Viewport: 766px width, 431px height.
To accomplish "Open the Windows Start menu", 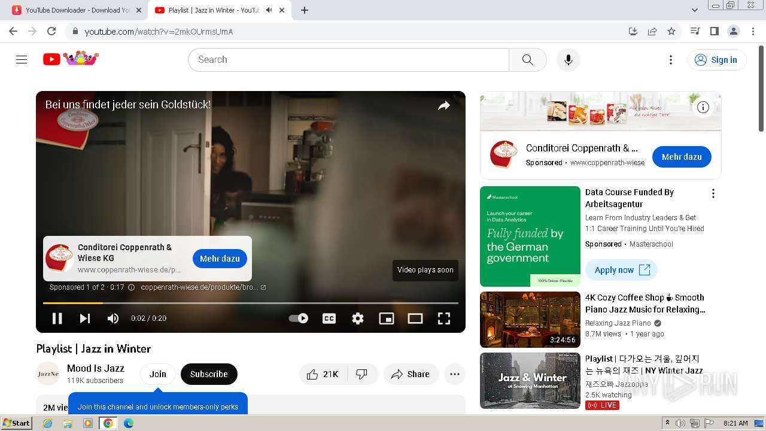I will [17, 423].
